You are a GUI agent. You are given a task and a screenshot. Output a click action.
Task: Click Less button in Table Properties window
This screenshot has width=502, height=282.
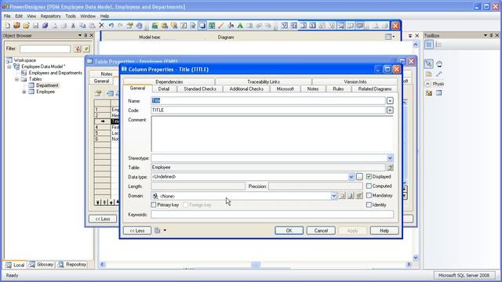(x=103, y=219)
